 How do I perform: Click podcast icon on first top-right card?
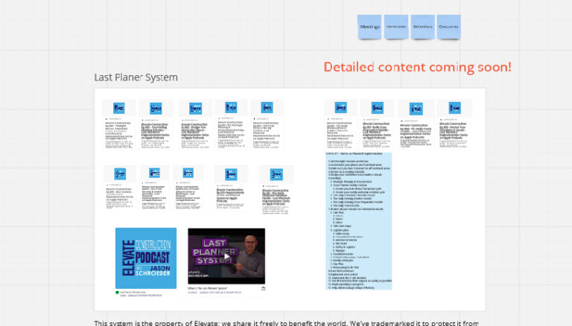tap(342, 107)
